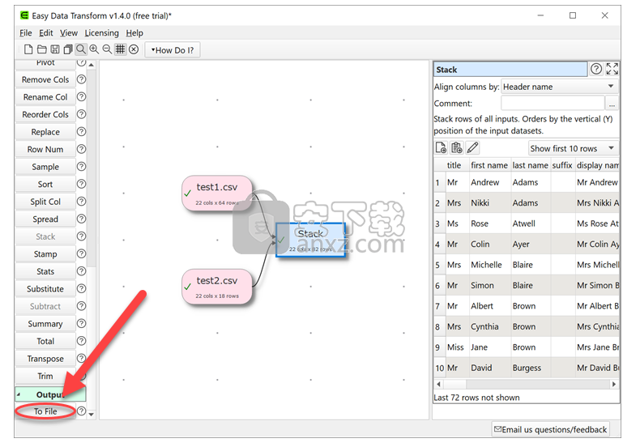640x447 pixels.
Task: Click the left panel scroll up arrow
Action: (x=92, y=65)
